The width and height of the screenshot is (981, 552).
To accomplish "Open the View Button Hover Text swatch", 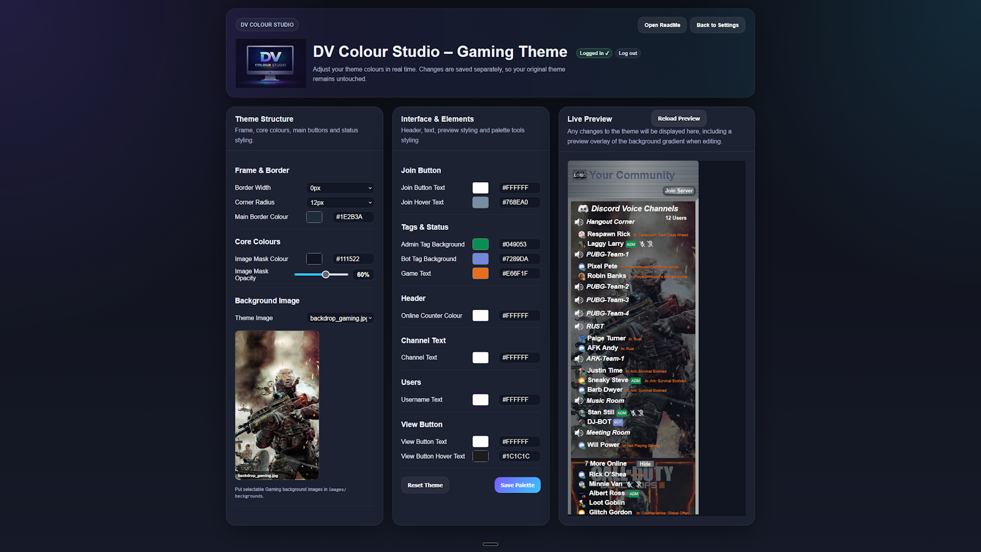I will coord(481,456).
